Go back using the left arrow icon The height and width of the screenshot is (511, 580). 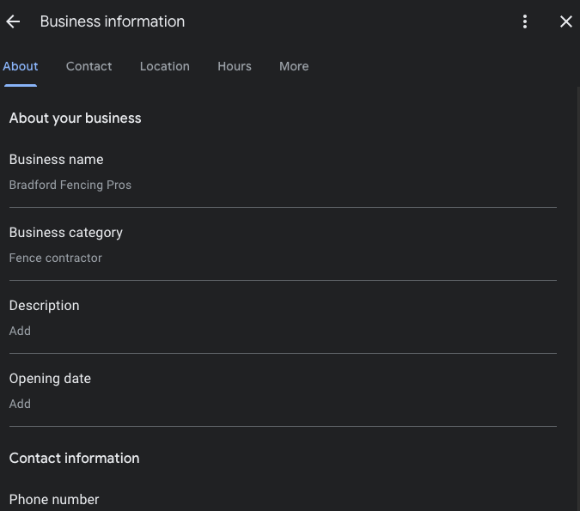13,21
